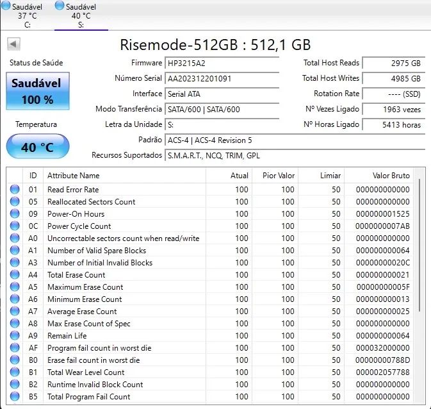The width and height of the screenshot is (431, 409).
Task: Click status icon of Runtime Invalid Block Count row
Action: coord(15,384)
